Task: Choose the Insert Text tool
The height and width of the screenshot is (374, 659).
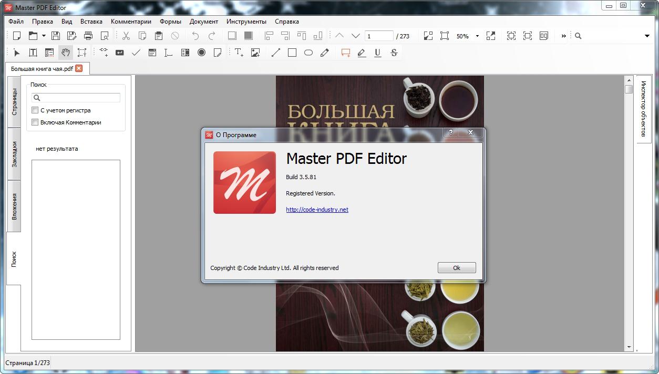Action: pyautogui.click(x=239, y=53)
